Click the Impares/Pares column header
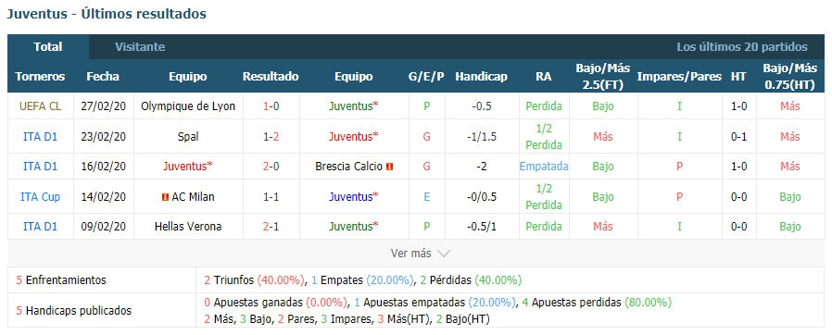Screen dimensions: 832x335 click(x=679, y=77)
